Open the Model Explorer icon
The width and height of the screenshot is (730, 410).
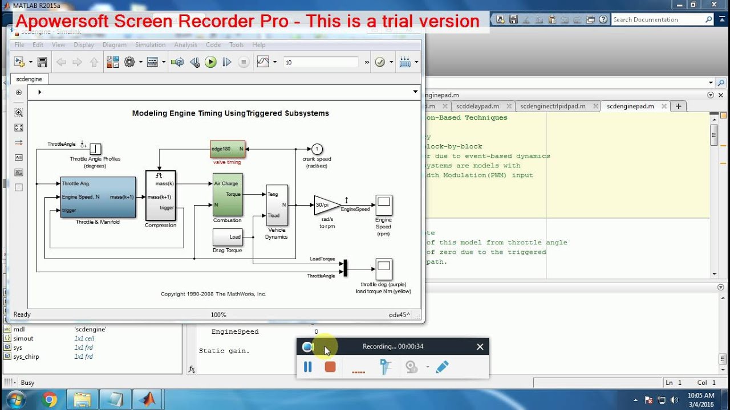(x=152, y=62)
